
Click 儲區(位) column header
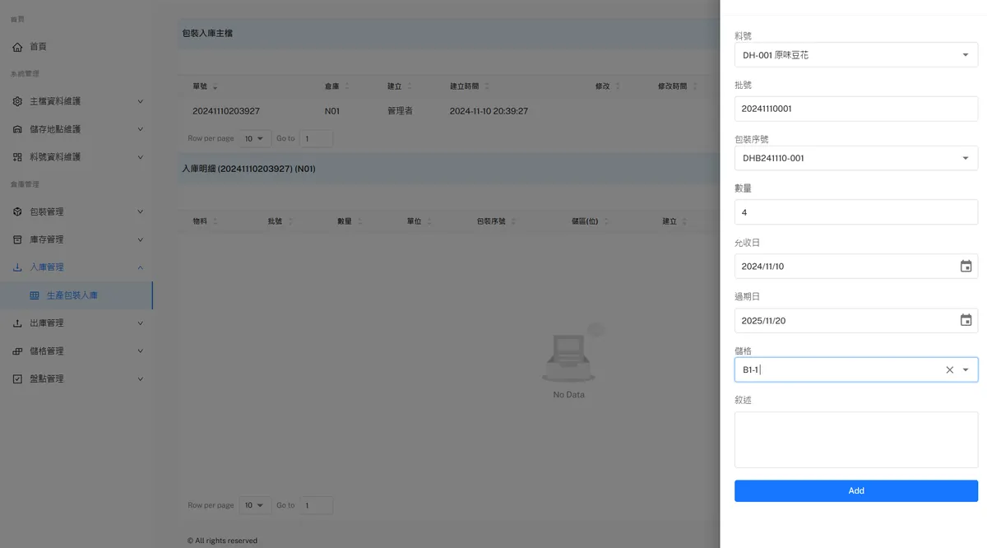584,222
